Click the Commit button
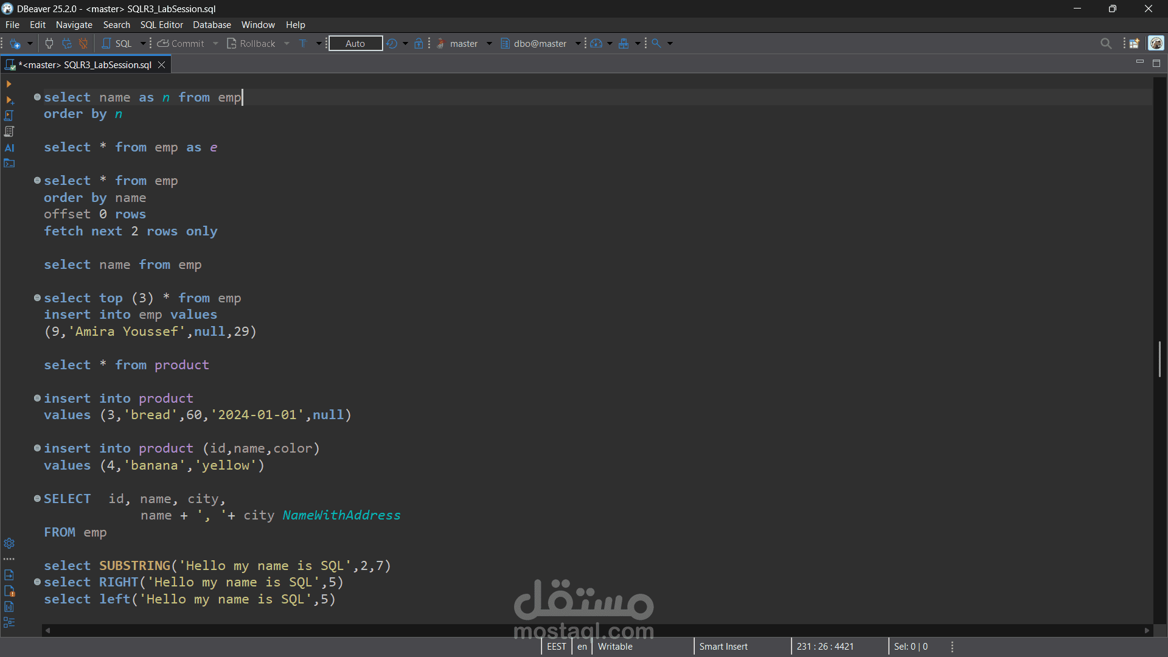The width and height of the screenshot is (1168, 657). coord(181,44)
